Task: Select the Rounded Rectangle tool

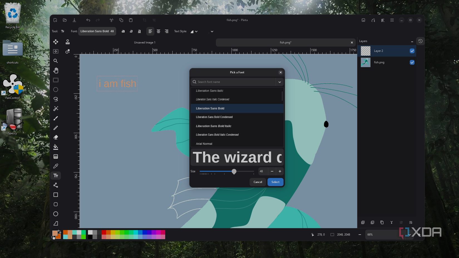Action: click(56, 204)
